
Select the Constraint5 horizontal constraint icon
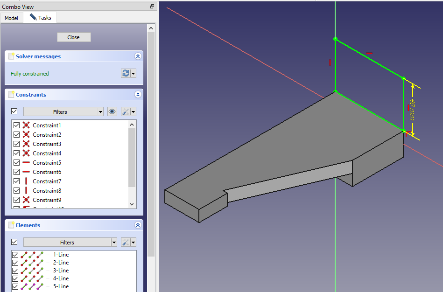(x=26, y=163)
